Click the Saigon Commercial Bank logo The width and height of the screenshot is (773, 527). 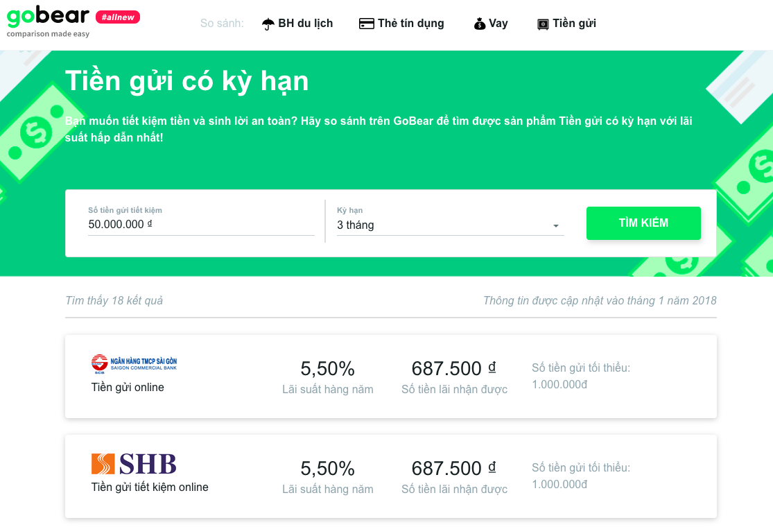click(x=134, y=364)
